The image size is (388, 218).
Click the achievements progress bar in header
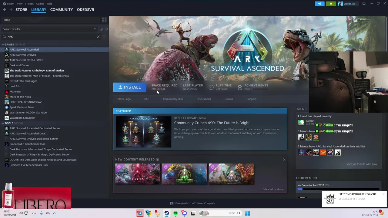pos(260,89)
